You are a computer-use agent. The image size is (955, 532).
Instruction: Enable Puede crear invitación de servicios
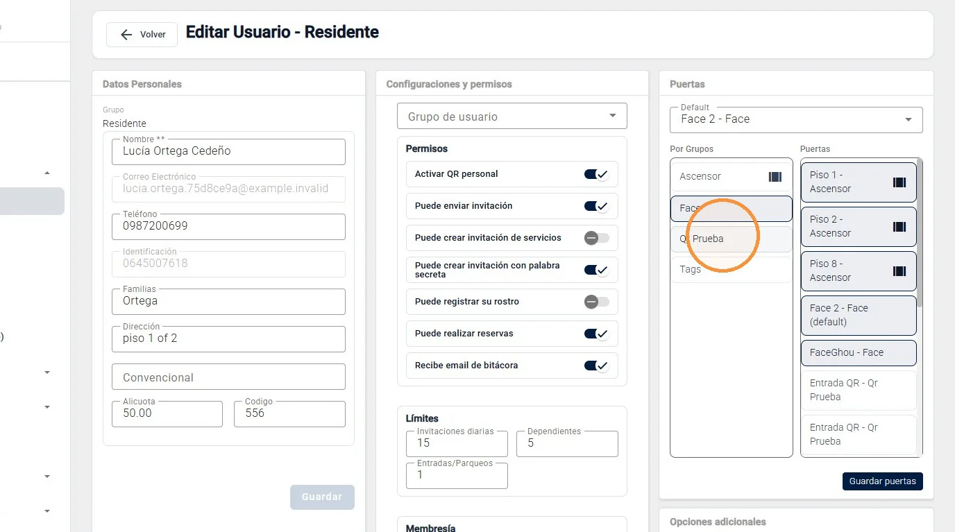pos(596,238)
